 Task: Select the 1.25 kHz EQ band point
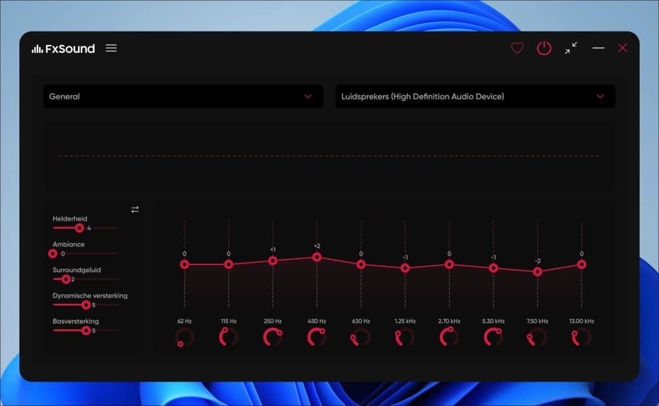coord(405,268)
